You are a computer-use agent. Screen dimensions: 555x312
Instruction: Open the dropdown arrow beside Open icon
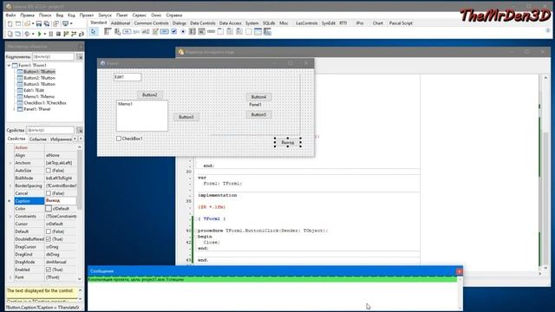pyautogui.click(x=33, y=23)
